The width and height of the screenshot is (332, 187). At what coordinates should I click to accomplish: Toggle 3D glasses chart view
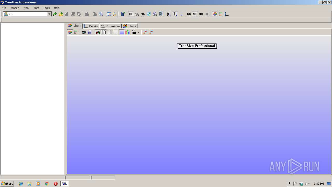tap(98, 32)
